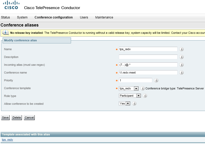The height and width of the screenshot is (144, 205).
Task: Focus the Conference name field
Action: click(x=148, y=73)
